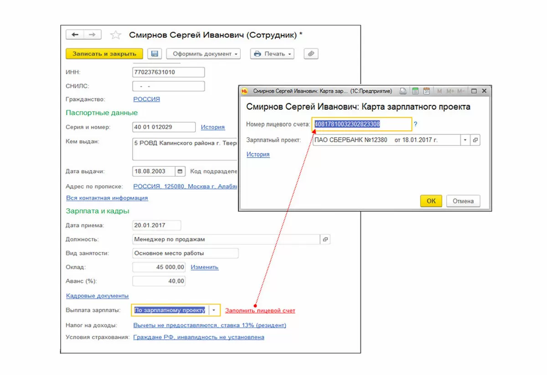Open Зарплатный проект item open button

[475, 140]
